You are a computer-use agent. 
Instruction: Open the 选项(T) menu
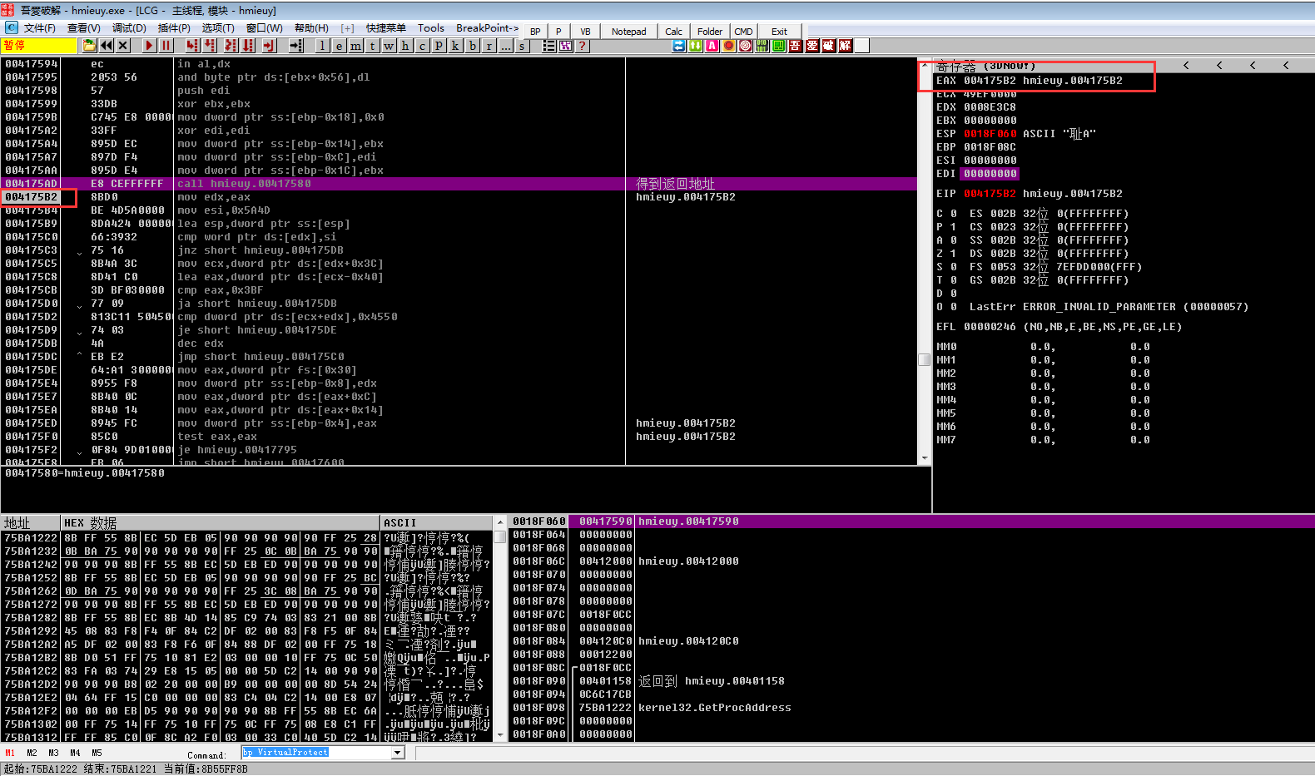click(x=218, y=28)
